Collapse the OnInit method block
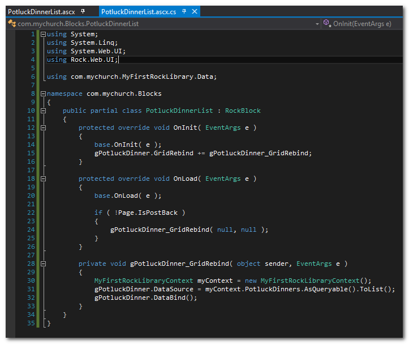 point(42,128)
